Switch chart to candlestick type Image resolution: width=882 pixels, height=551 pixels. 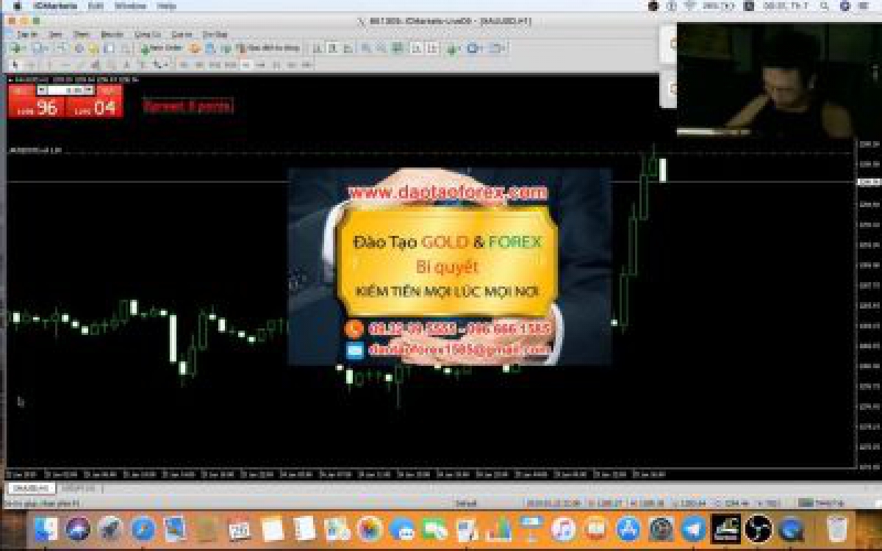(332, 48)
